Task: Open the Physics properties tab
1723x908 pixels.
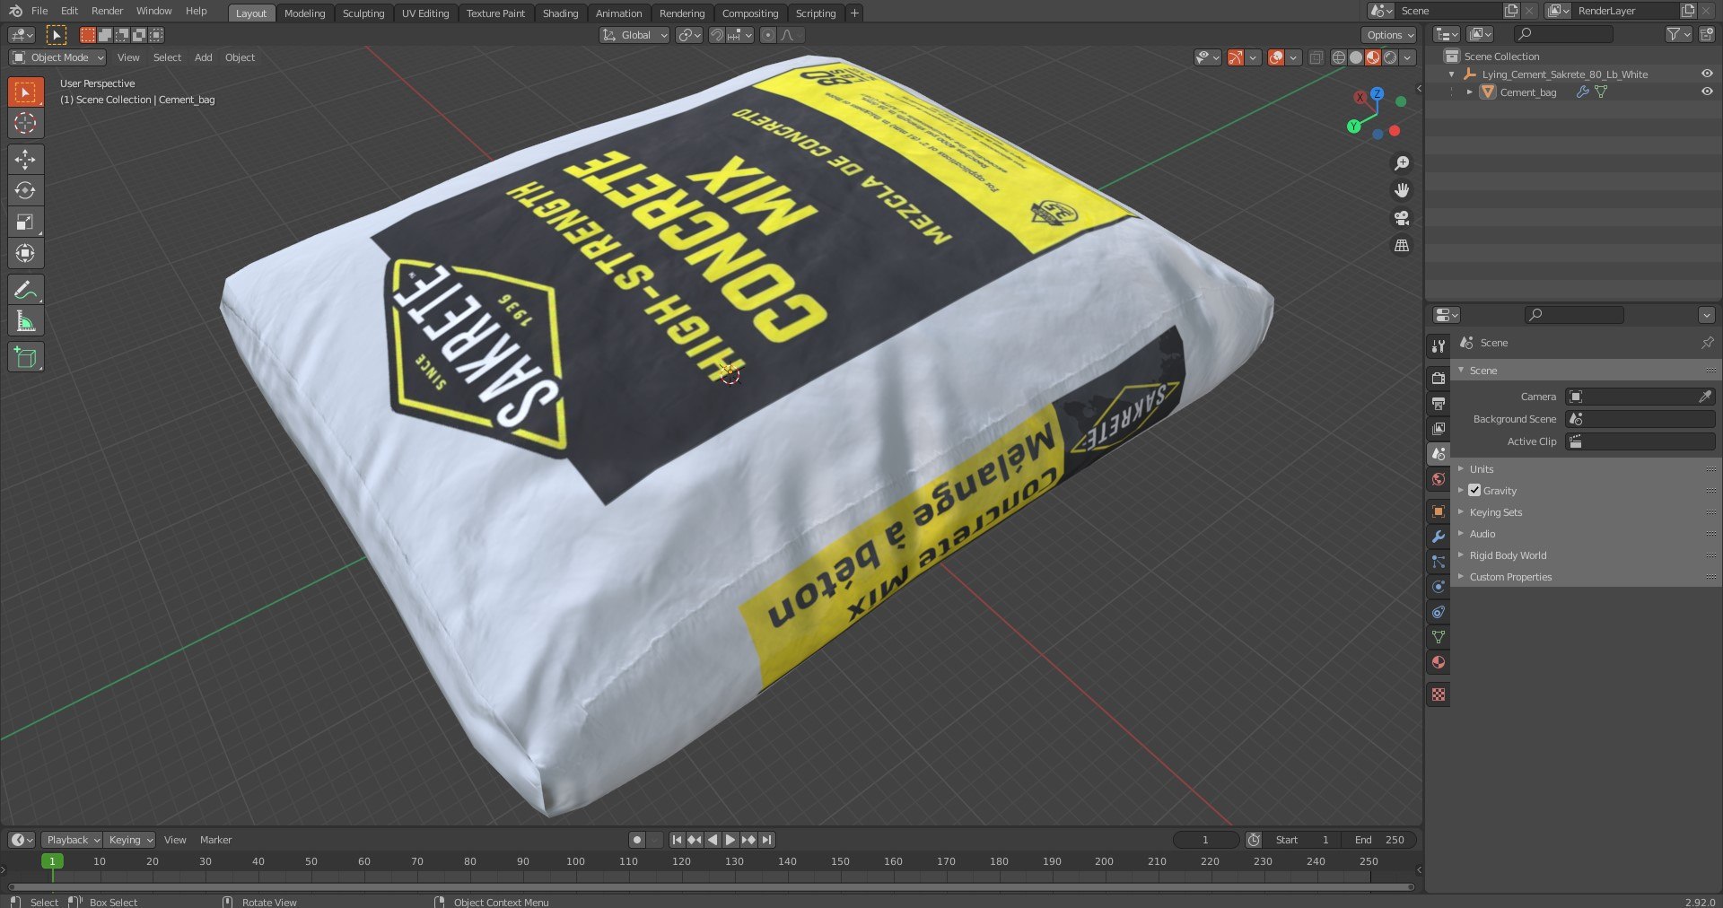Action: [x=1439, y=587]
